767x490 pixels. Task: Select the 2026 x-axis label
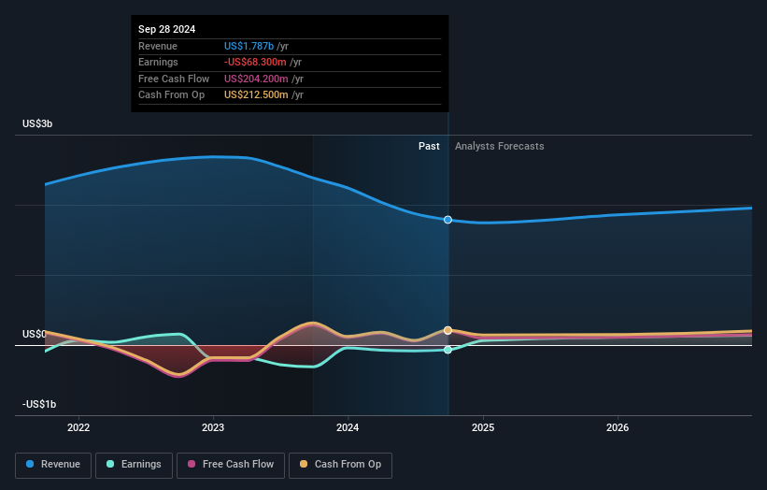(x=618, y=427)
